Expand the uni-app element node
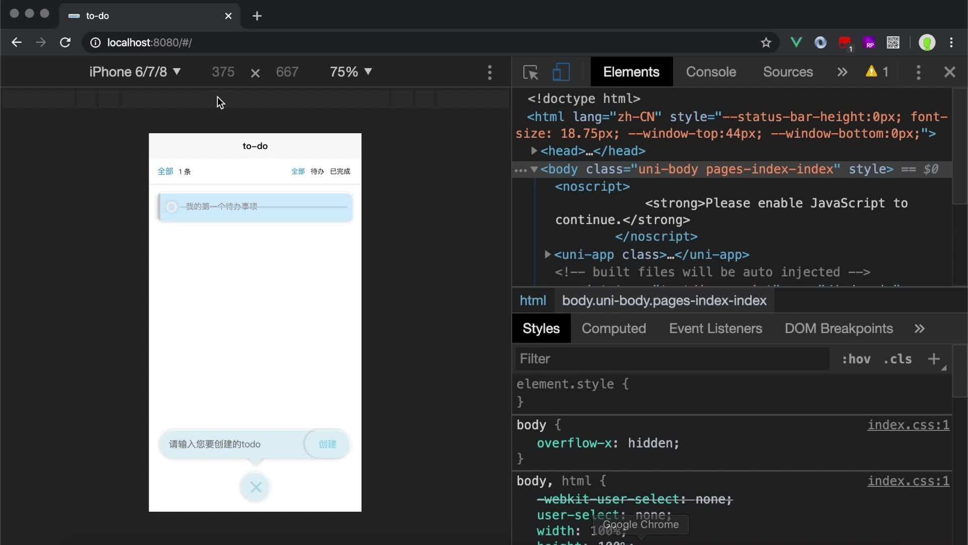The height and width of the screenshot is (545, 968). click(547, 254)
